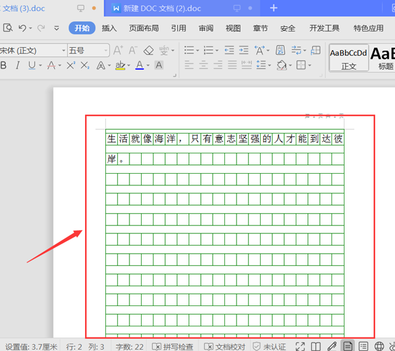Screen dimensions: 395x351
Task: Go to the 视图 ribbon tab
Action: [x=234, y=28]
